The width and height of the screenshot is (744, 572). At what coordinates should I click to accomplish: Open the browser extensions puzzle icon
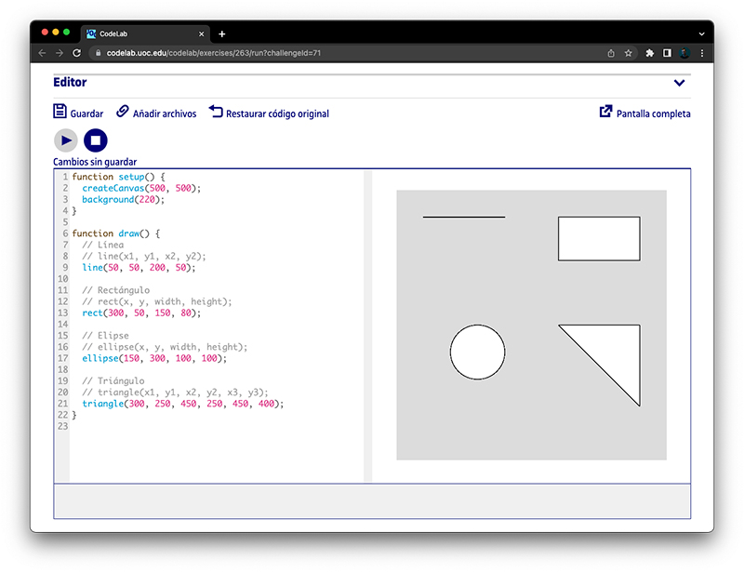(x=649, y=53)
